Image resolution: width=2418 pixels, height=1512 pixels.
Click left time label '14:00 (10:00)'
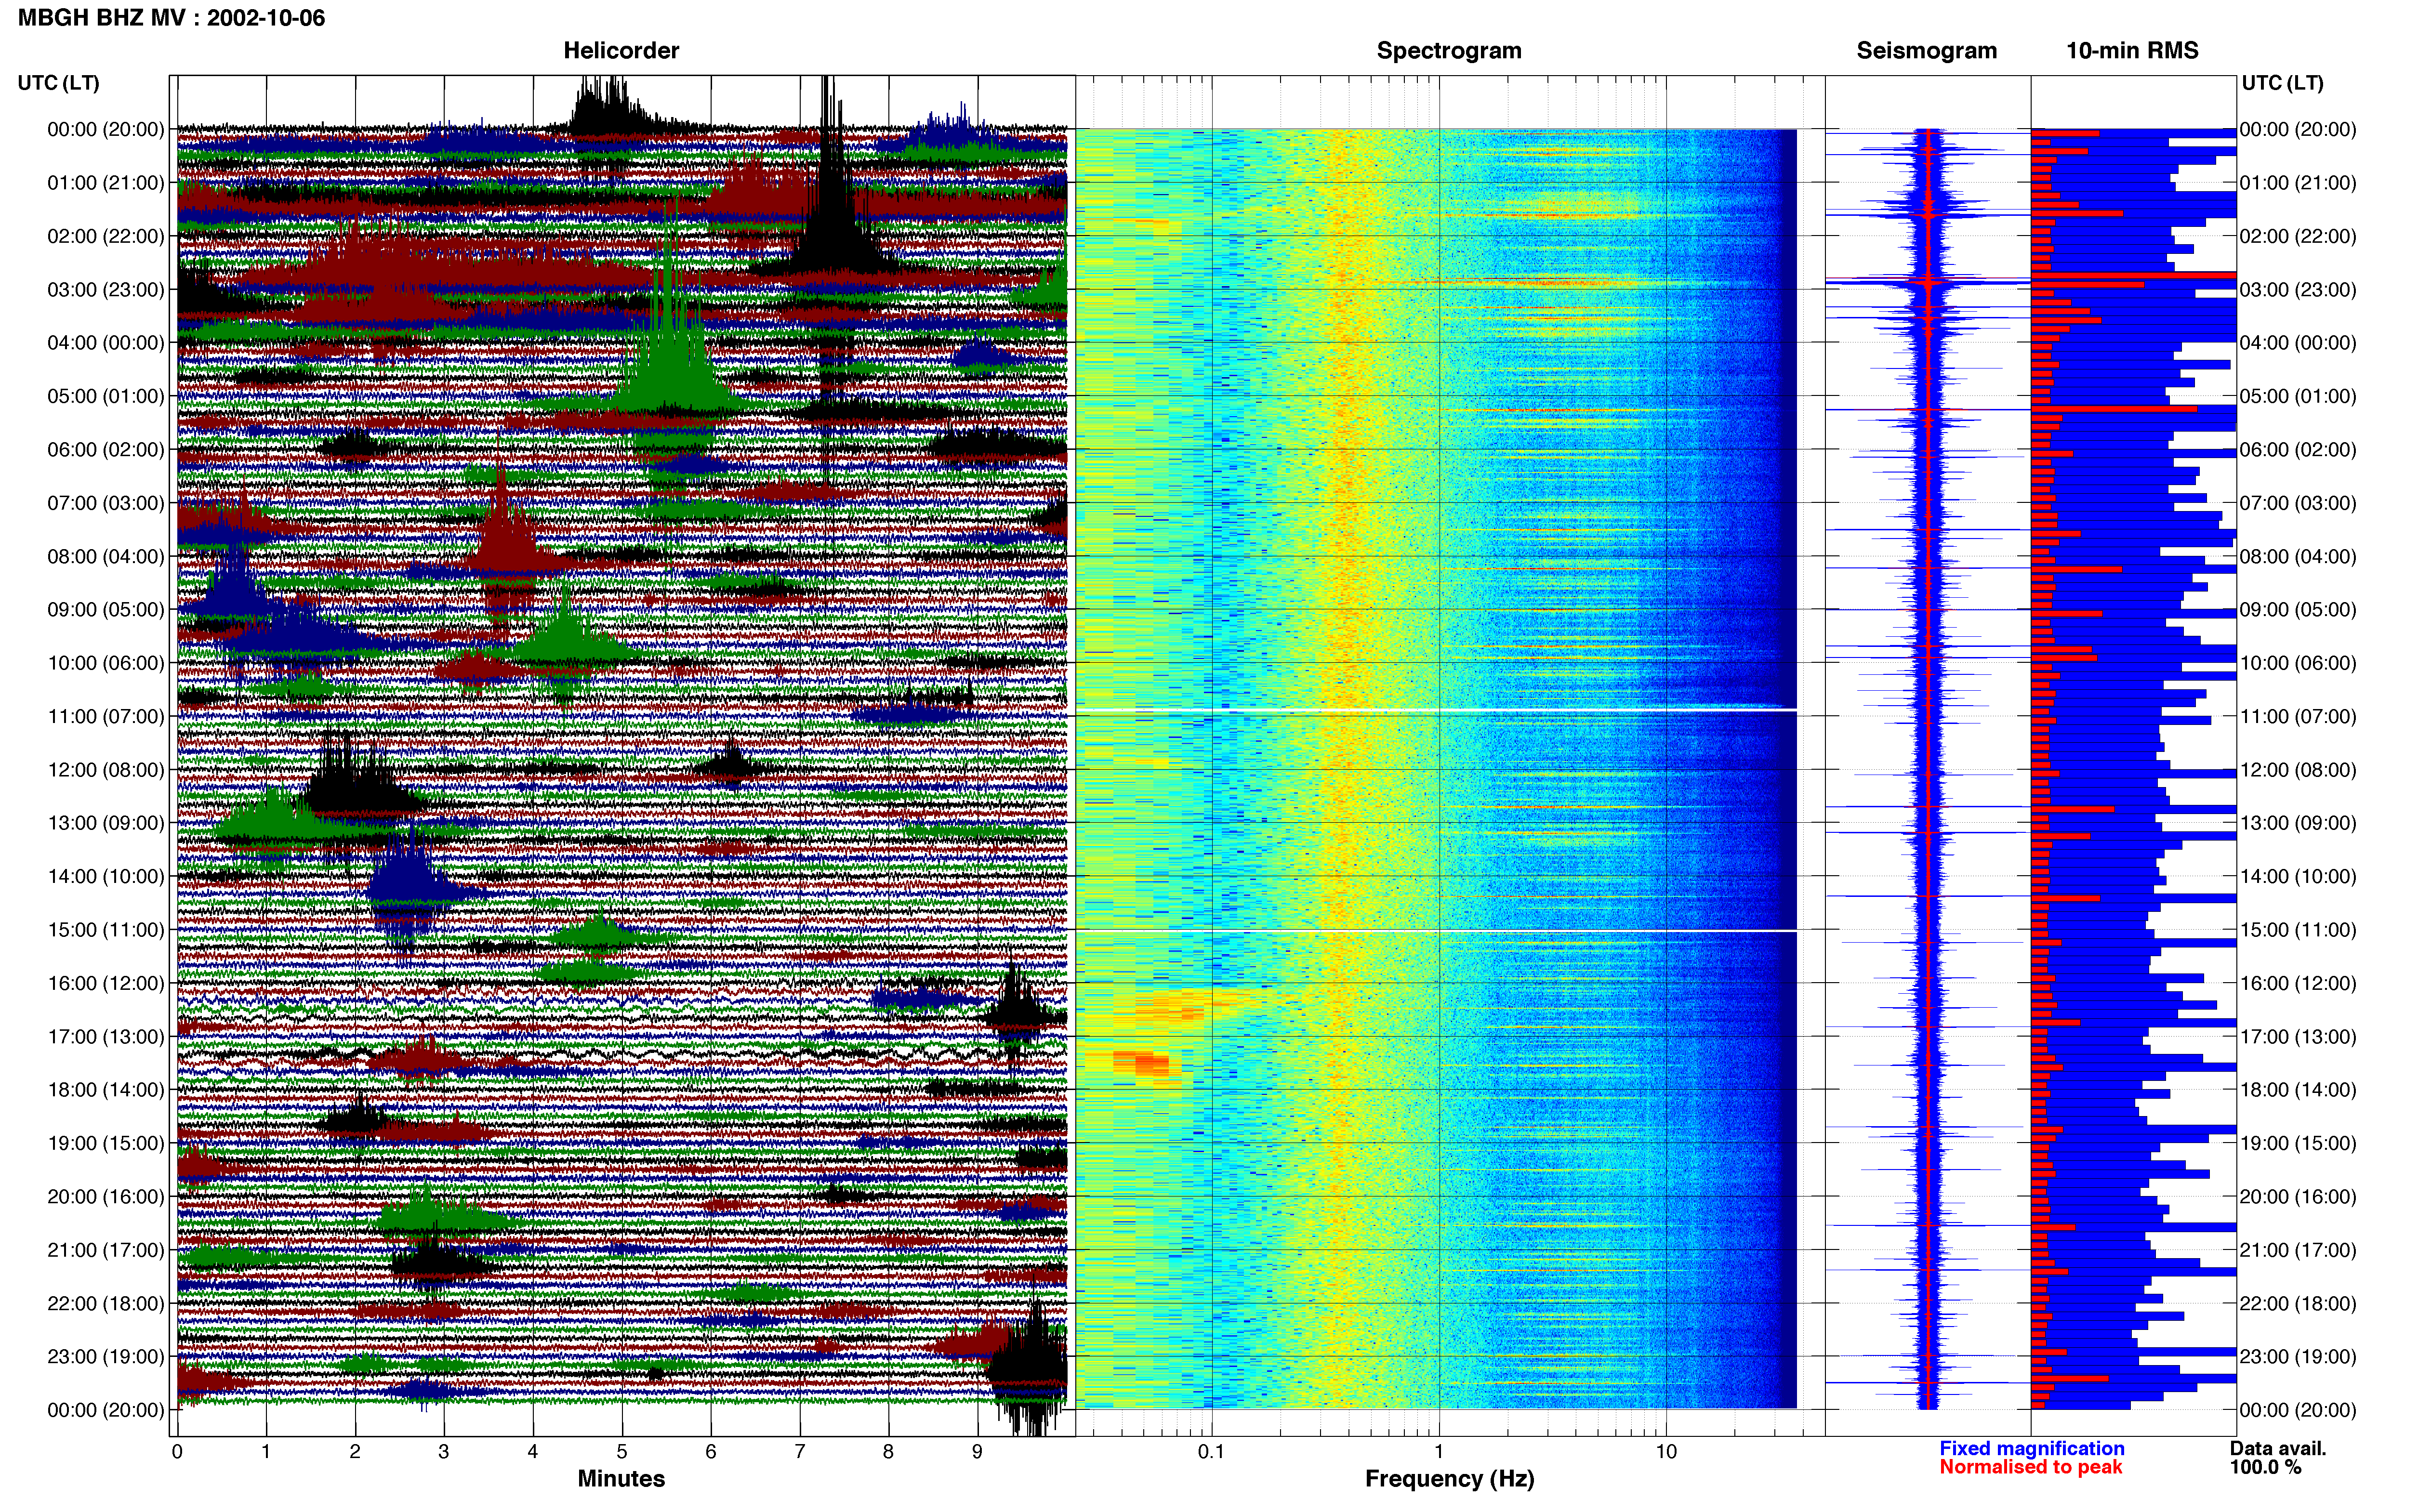(106, 877)
